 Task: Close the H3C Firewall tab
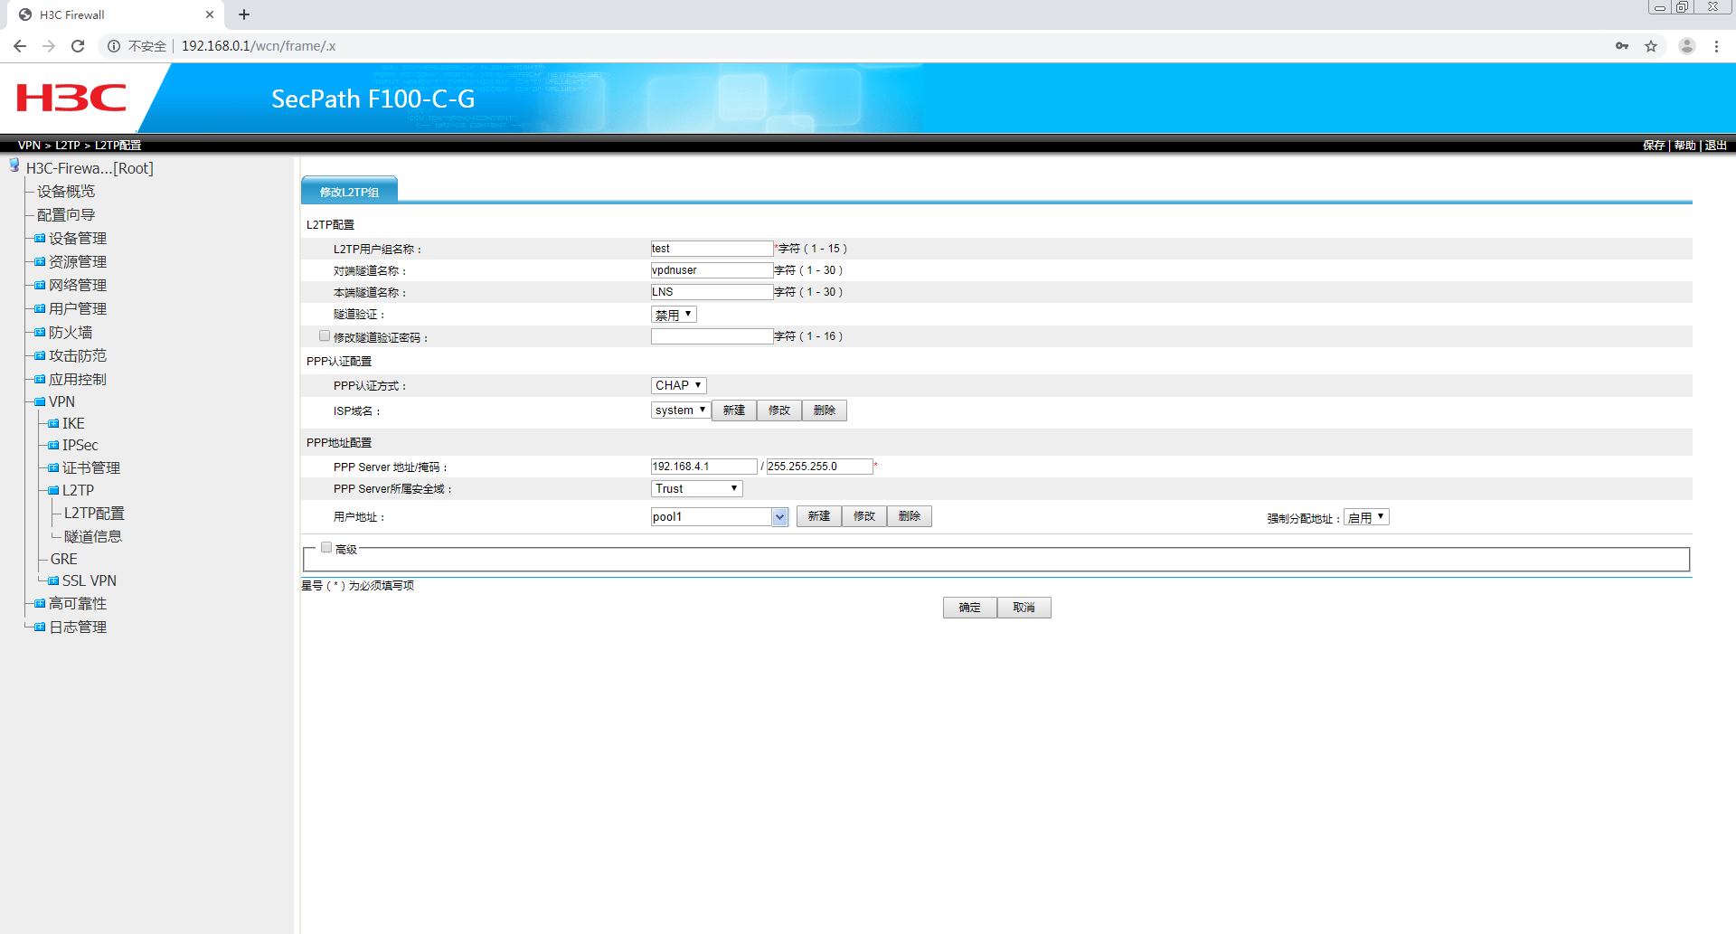point(210,14)
